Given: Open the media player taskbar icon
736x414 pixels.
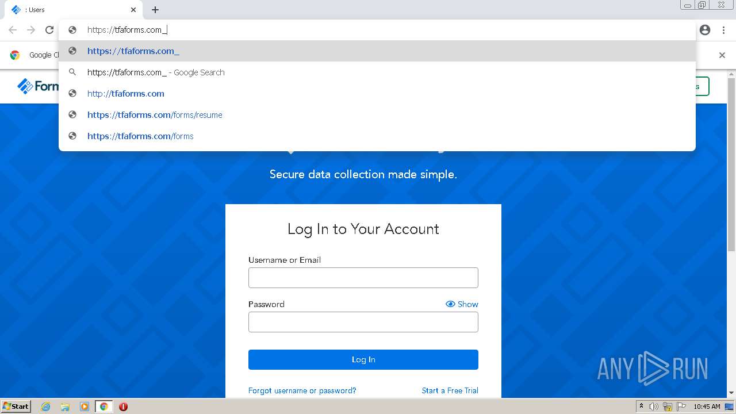Looking at the screenshot, I should point(85,407).
